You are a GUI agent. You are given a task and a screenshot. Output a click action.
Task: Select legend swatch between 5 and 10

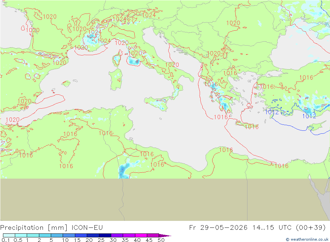[57, 235]
